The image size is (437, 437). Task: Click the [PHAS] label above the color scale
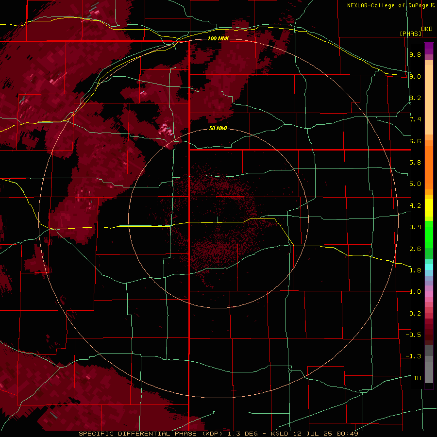tap(410, 34)
